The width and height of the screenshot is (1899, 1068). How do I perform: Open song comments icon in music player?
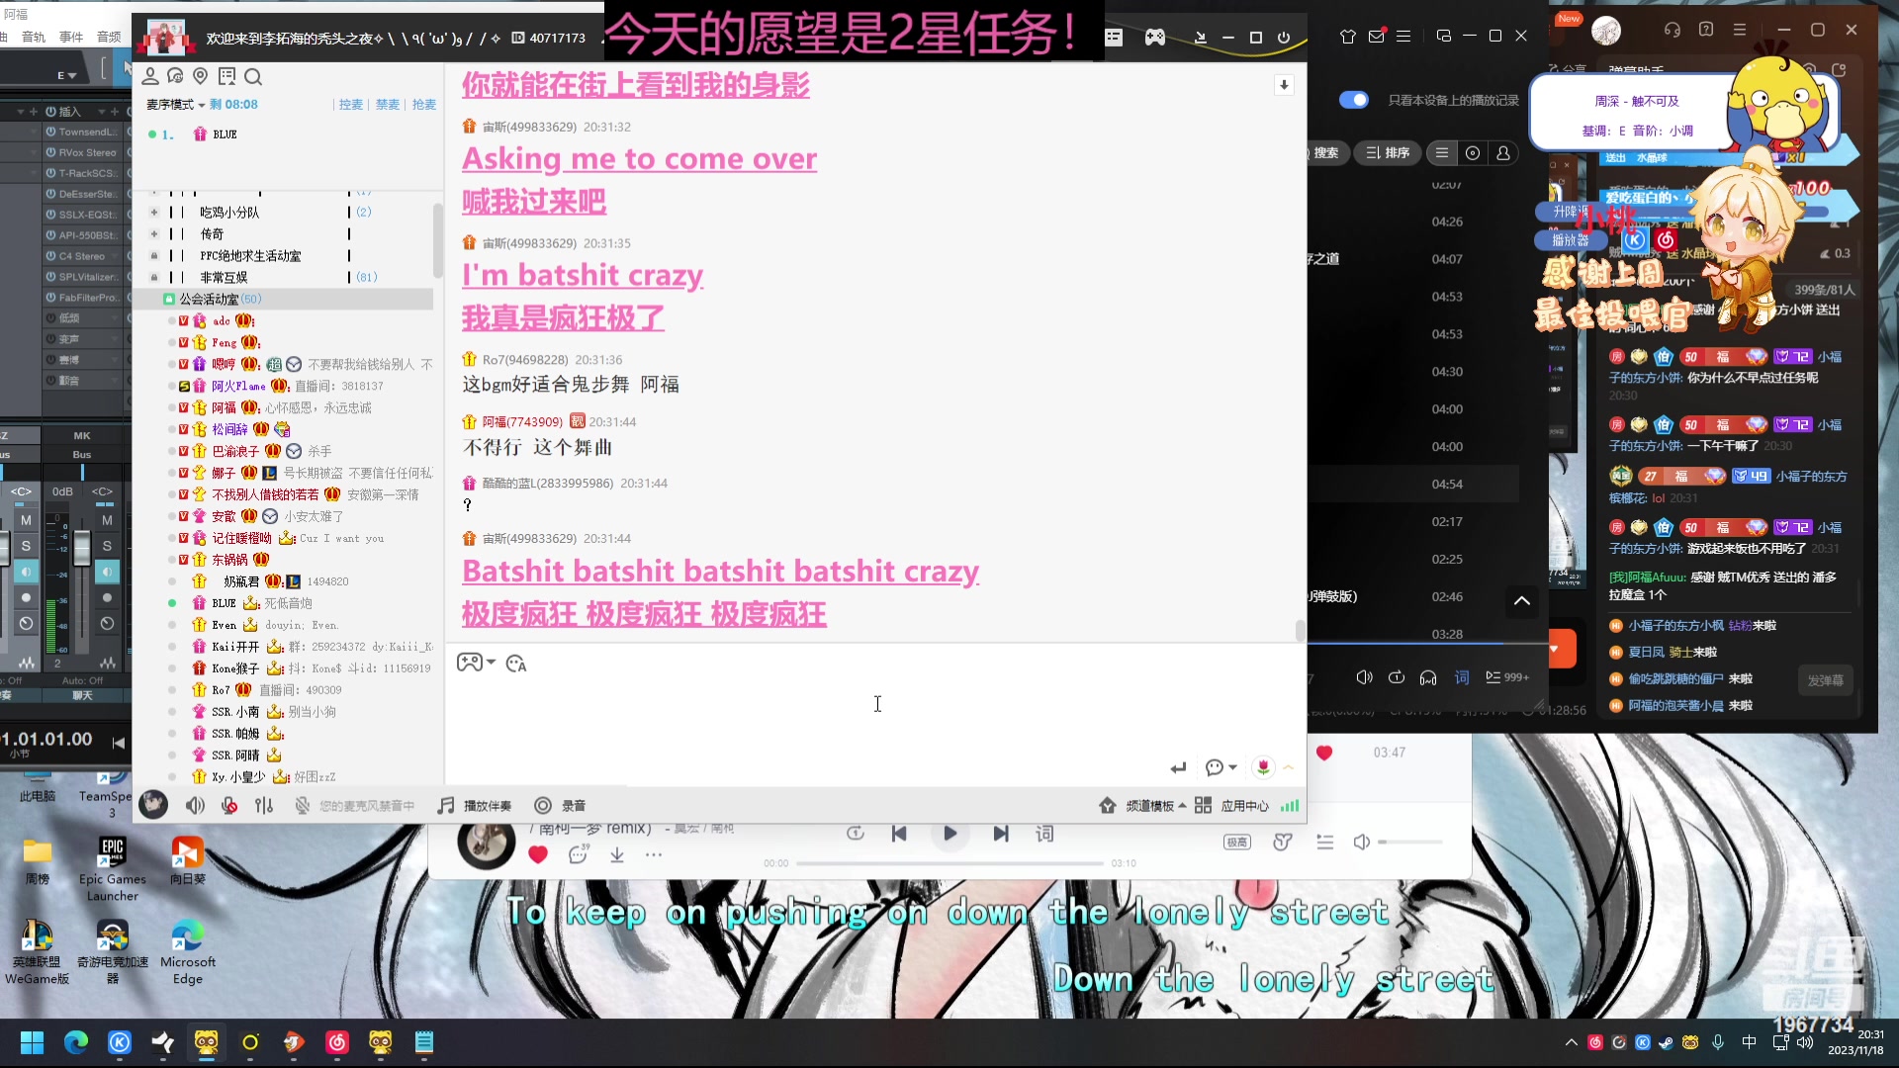coord(579,854)
